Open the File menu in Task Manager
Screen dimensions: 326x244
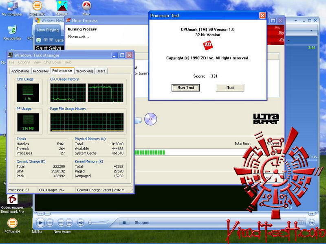(x=12, y=62)
